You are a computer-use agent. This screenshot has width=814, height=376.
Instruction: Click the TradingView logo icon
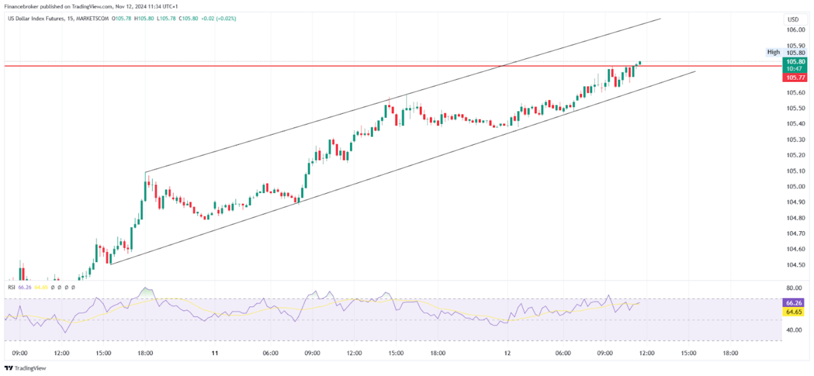(9, 368)
